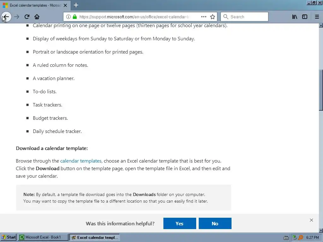The height and width of the screenshot is (242, 323).
Task: Click the 'Was this information helpful?' text
Action: tap(120, 223)
